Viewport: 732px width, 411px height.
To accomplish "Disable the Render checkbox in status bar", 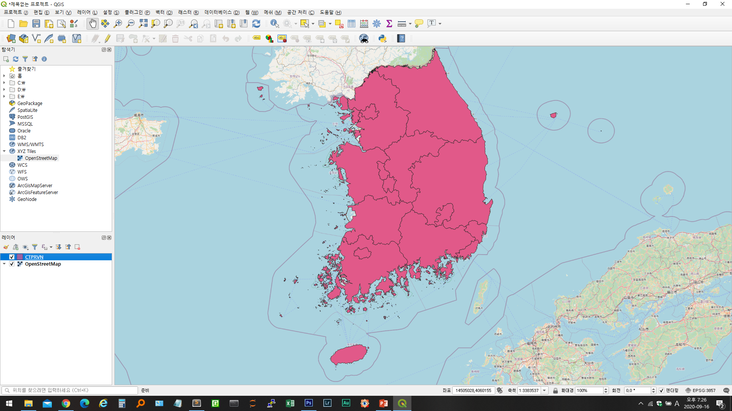I will click(661, 390).
